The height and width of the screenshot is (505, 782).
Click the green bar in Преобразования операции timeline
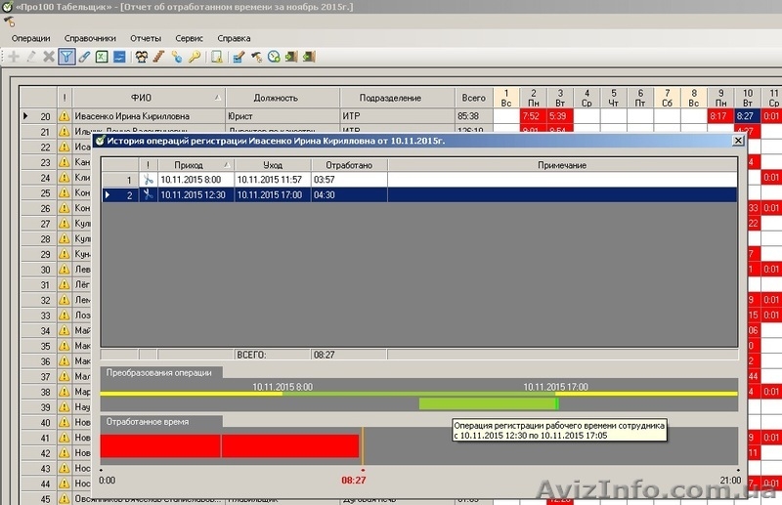(x=487, y=403)
